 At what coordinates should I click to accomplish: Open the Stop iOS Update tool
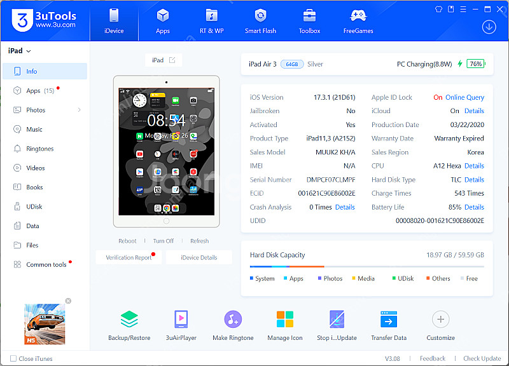[337, 325]
